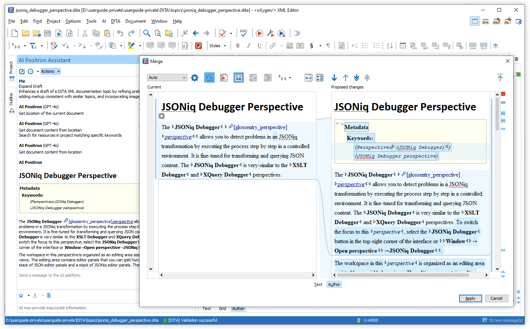Open the Auto algorithm combo box
Viewport: 530px width, 329px height.
[x=167, y=77]
